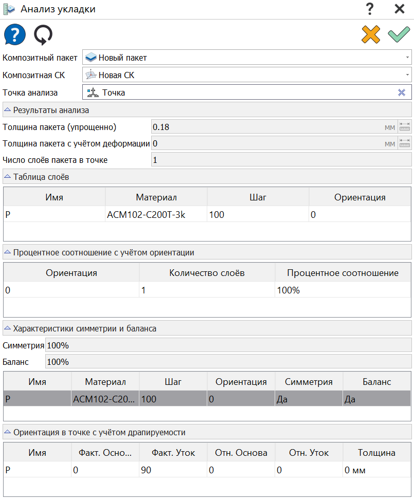The width and height of the screenshot is (414, 500).
Task: Click the title bar question mark
Action: 370,9
